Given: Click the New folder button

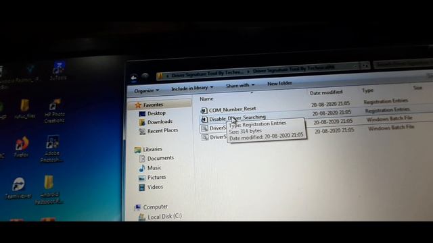Looking at the screenshot, I should (x=279, y=83).
